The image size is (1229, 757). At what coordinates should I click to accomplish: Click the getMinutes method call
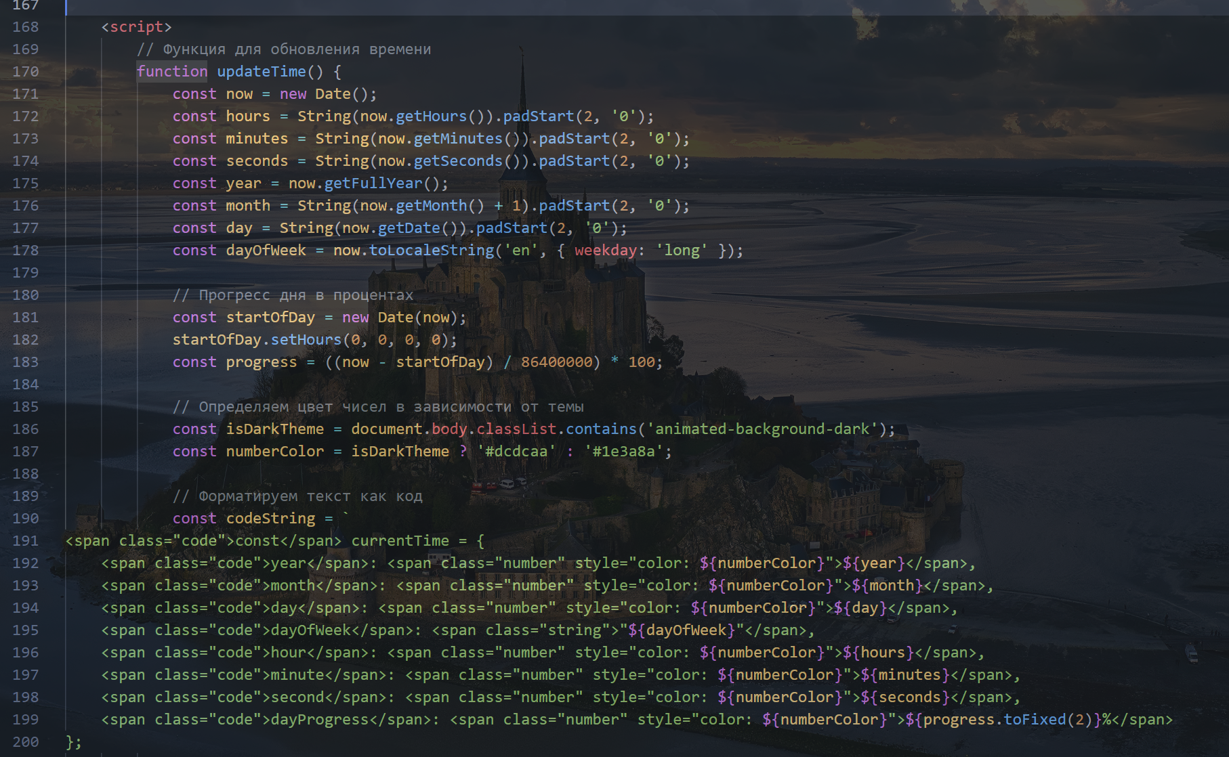(458, 139)
